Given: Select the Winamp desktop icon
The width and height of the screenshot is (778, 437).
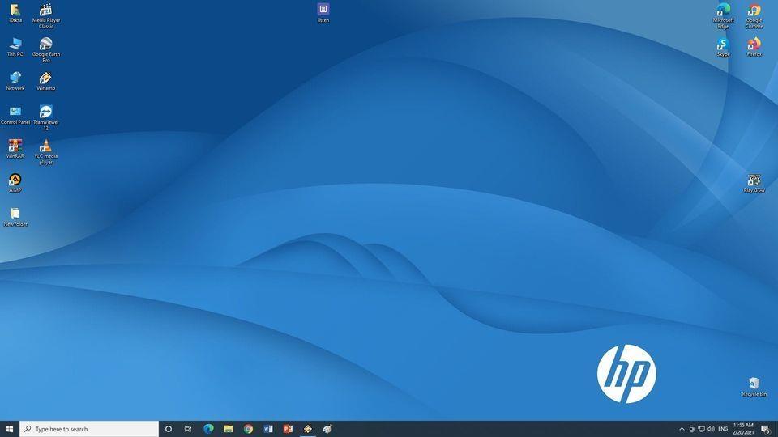Looking at the screenshot, I should (45, 81).
